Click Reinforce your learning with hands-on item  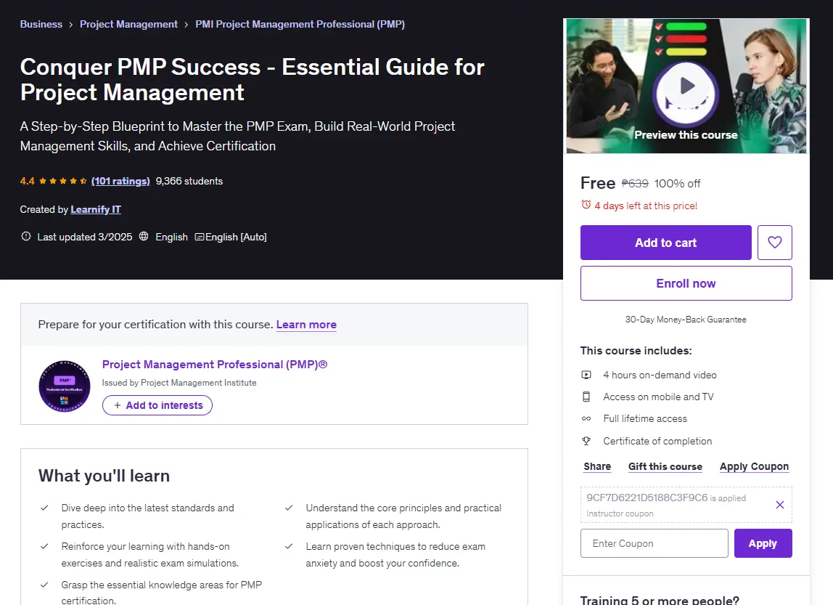[149, 554]
